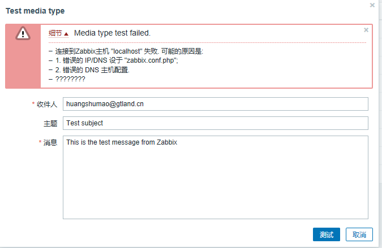Click inside the 消息 message textarea
This screenshot has width=382, height=248.
[x=215, y=177]
